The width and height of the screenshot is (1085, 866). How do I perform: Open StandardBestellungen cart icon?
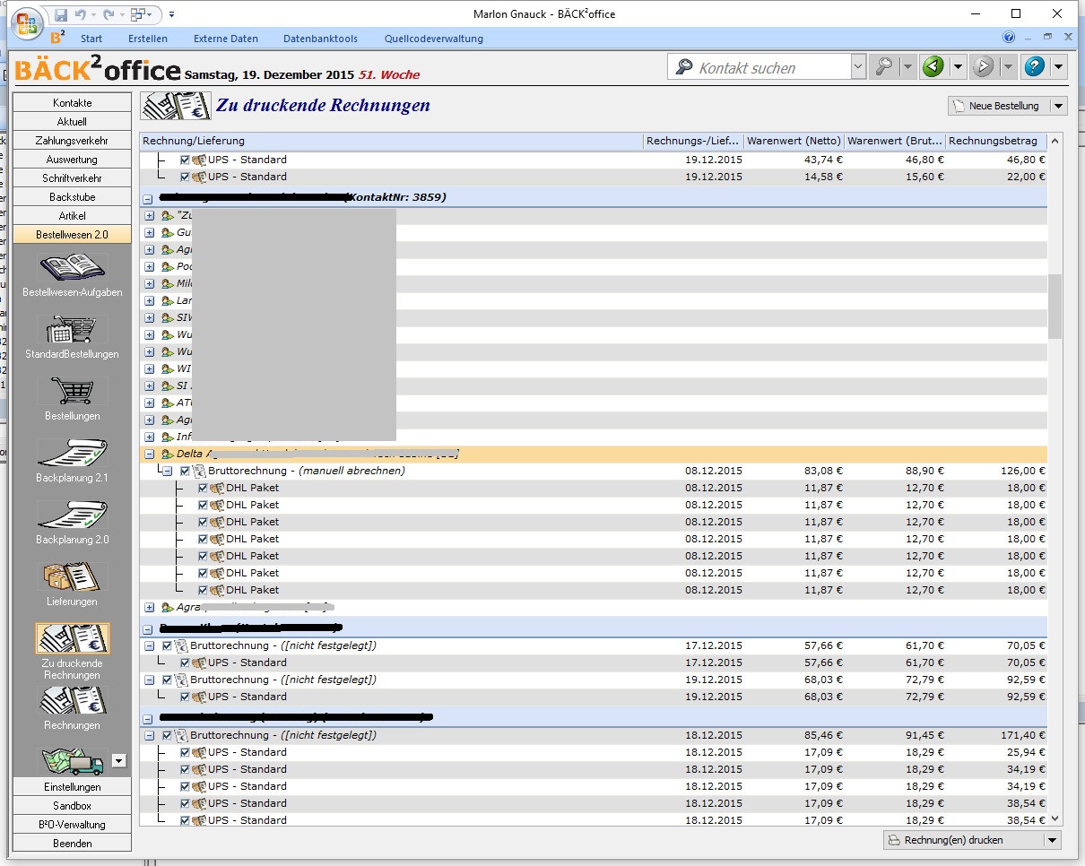click(x=72, y=329)
